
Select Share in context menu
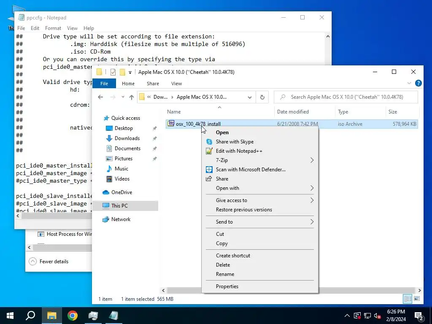222,179
